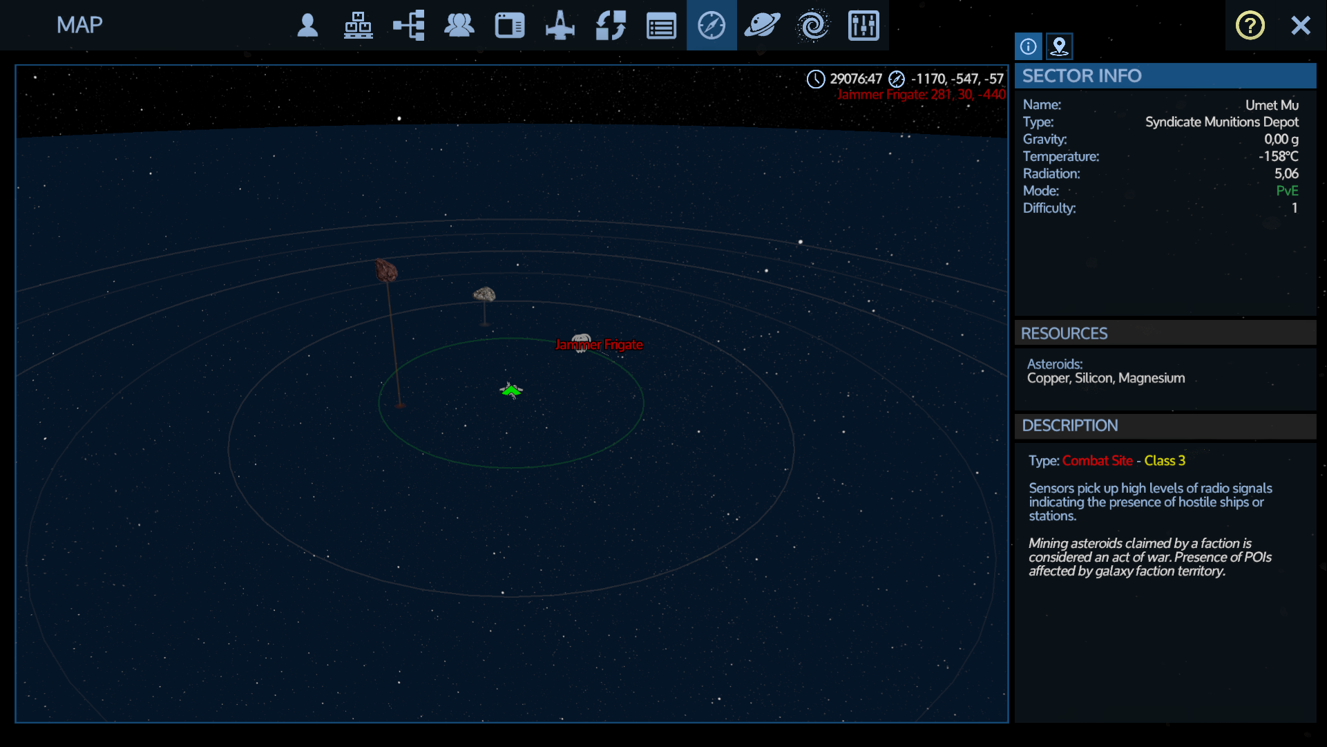Show the sector info panel tab
The image size is (1327, 747).
pyautogui.click(x=1028, y=46)
